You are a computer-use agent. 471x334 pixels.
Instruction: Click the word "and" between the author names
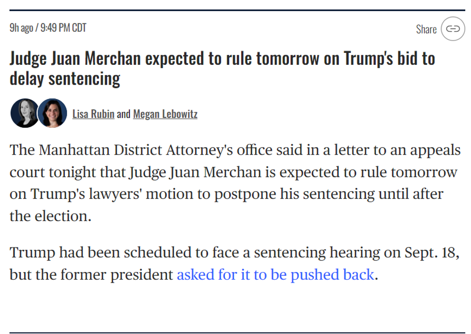point(124,114)
